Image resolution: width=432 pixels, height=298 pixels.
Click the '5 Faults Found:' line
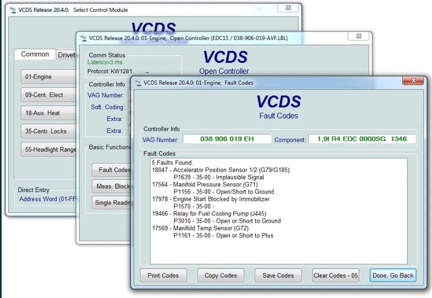coord(173,162)
